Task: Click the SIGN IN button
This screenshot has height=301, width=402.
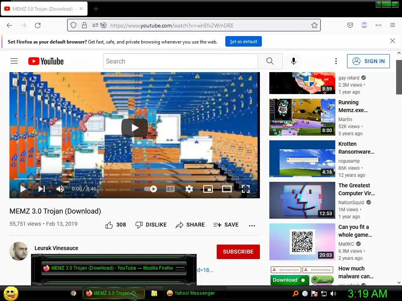Action: [368, 61]
